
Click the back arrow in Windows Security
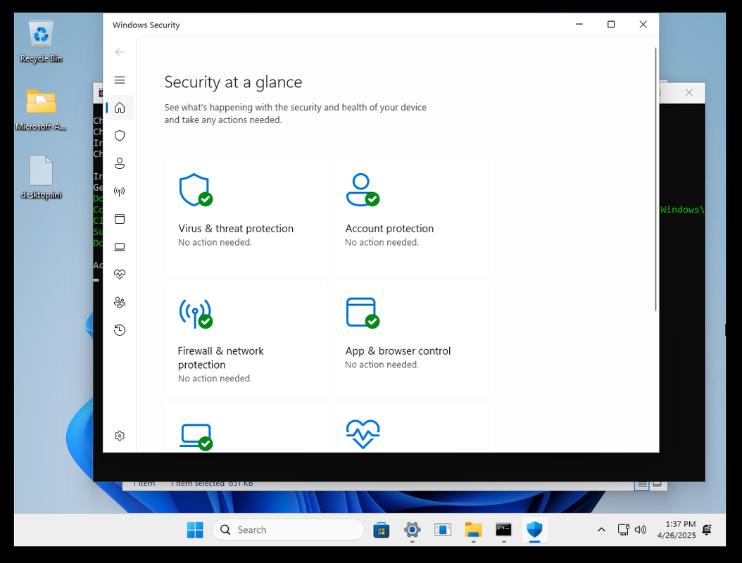pos(120,52)
